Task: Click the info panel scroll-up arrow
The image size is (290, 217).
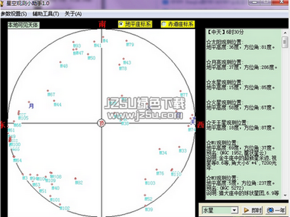Action: tap(285, 32)
